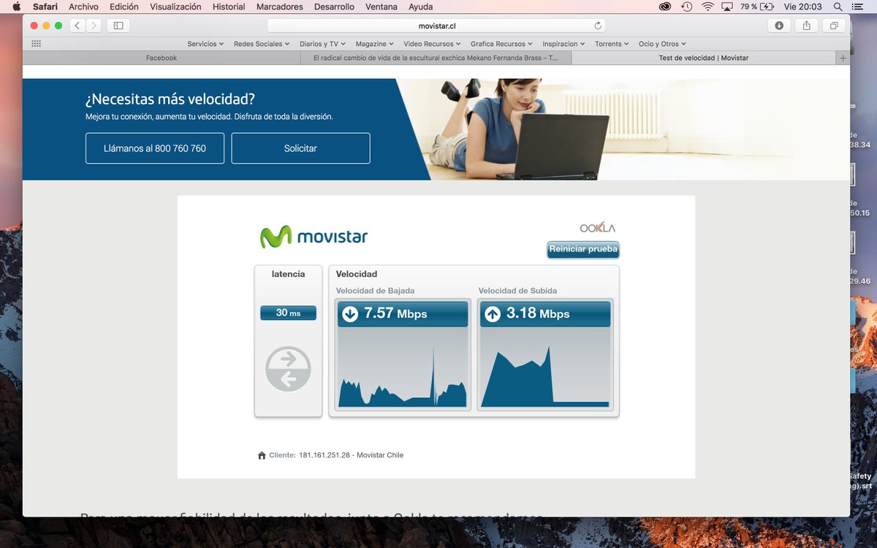
Task: Reload the page with the refresh icon
Action: tap(598, 26)
